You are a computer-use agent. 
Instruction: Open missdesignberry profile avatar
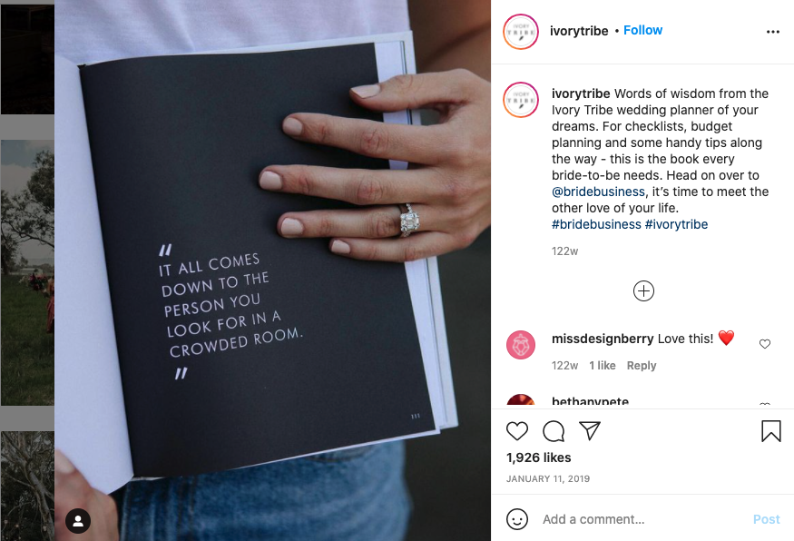[x=521, y=345]
